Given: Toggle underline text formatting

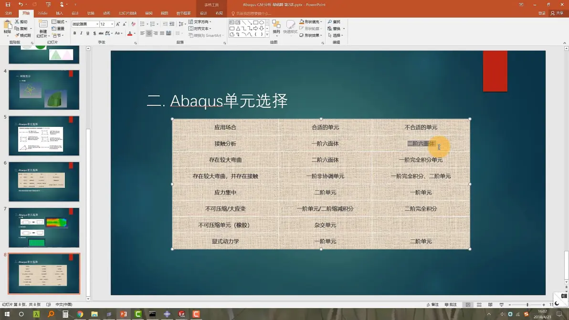Looking at the screenshot, I should [x=88, y=33].
